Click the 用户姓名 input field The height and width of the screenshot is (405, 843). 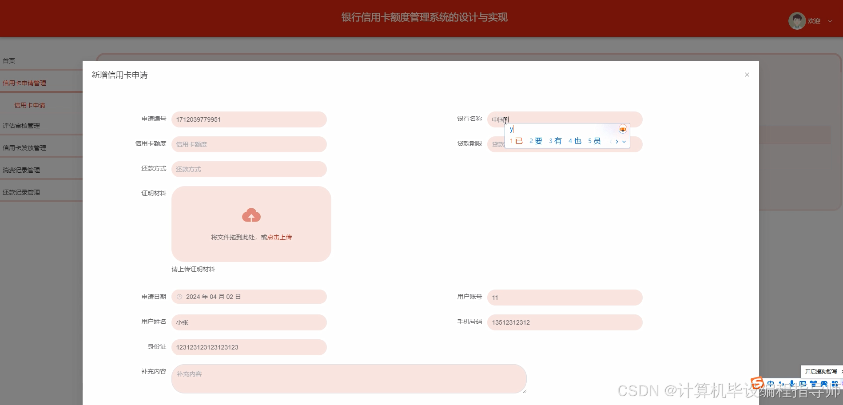click(249, 322)
